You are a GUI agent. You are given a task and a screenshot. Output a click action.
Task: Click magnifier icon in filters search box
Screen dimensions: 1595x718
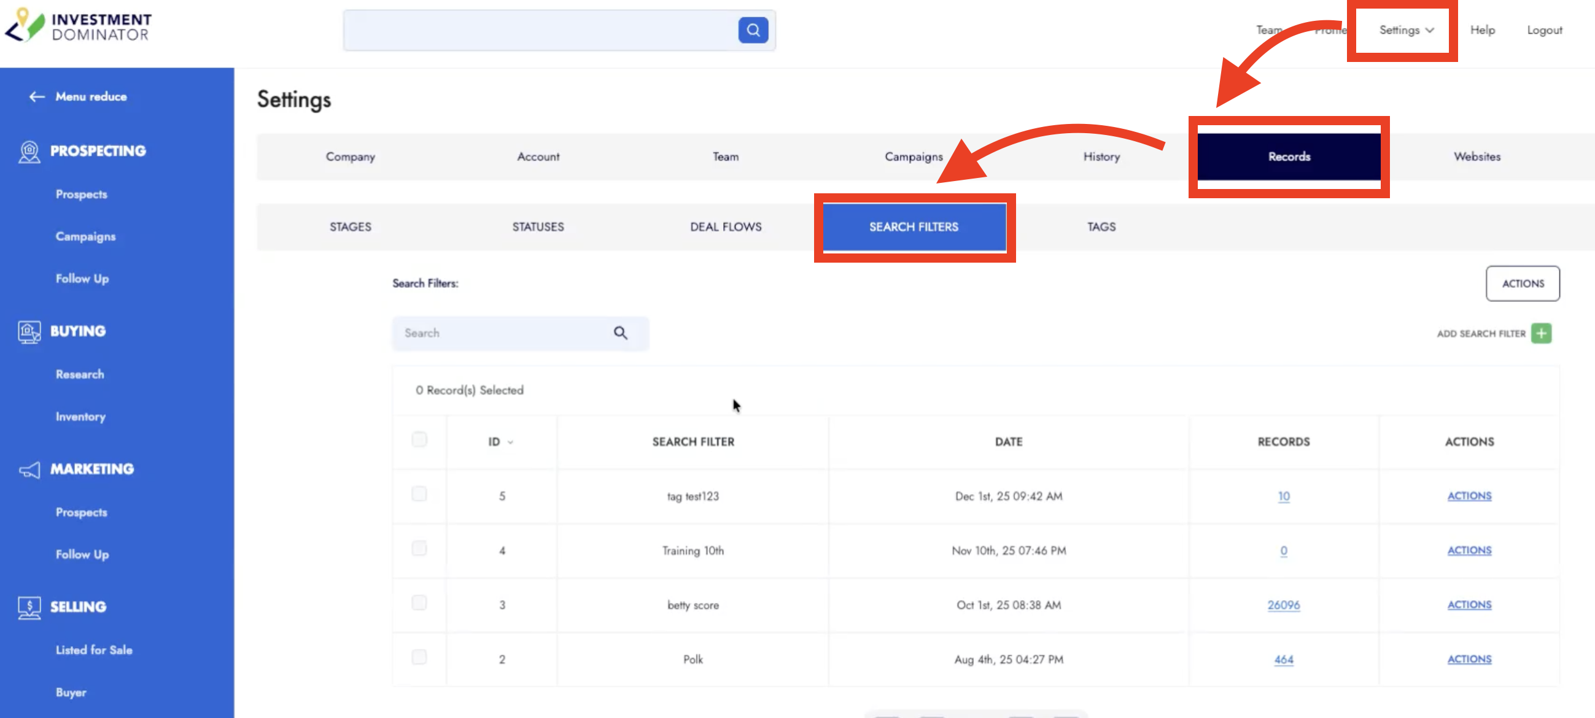pyautogui.click(x=620, y=333)
